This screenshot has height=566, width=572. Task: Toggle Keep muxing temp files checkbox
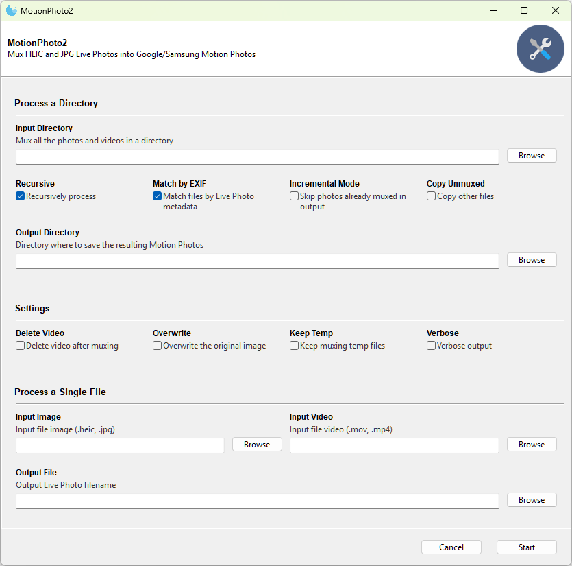click(x=294, y=346)
